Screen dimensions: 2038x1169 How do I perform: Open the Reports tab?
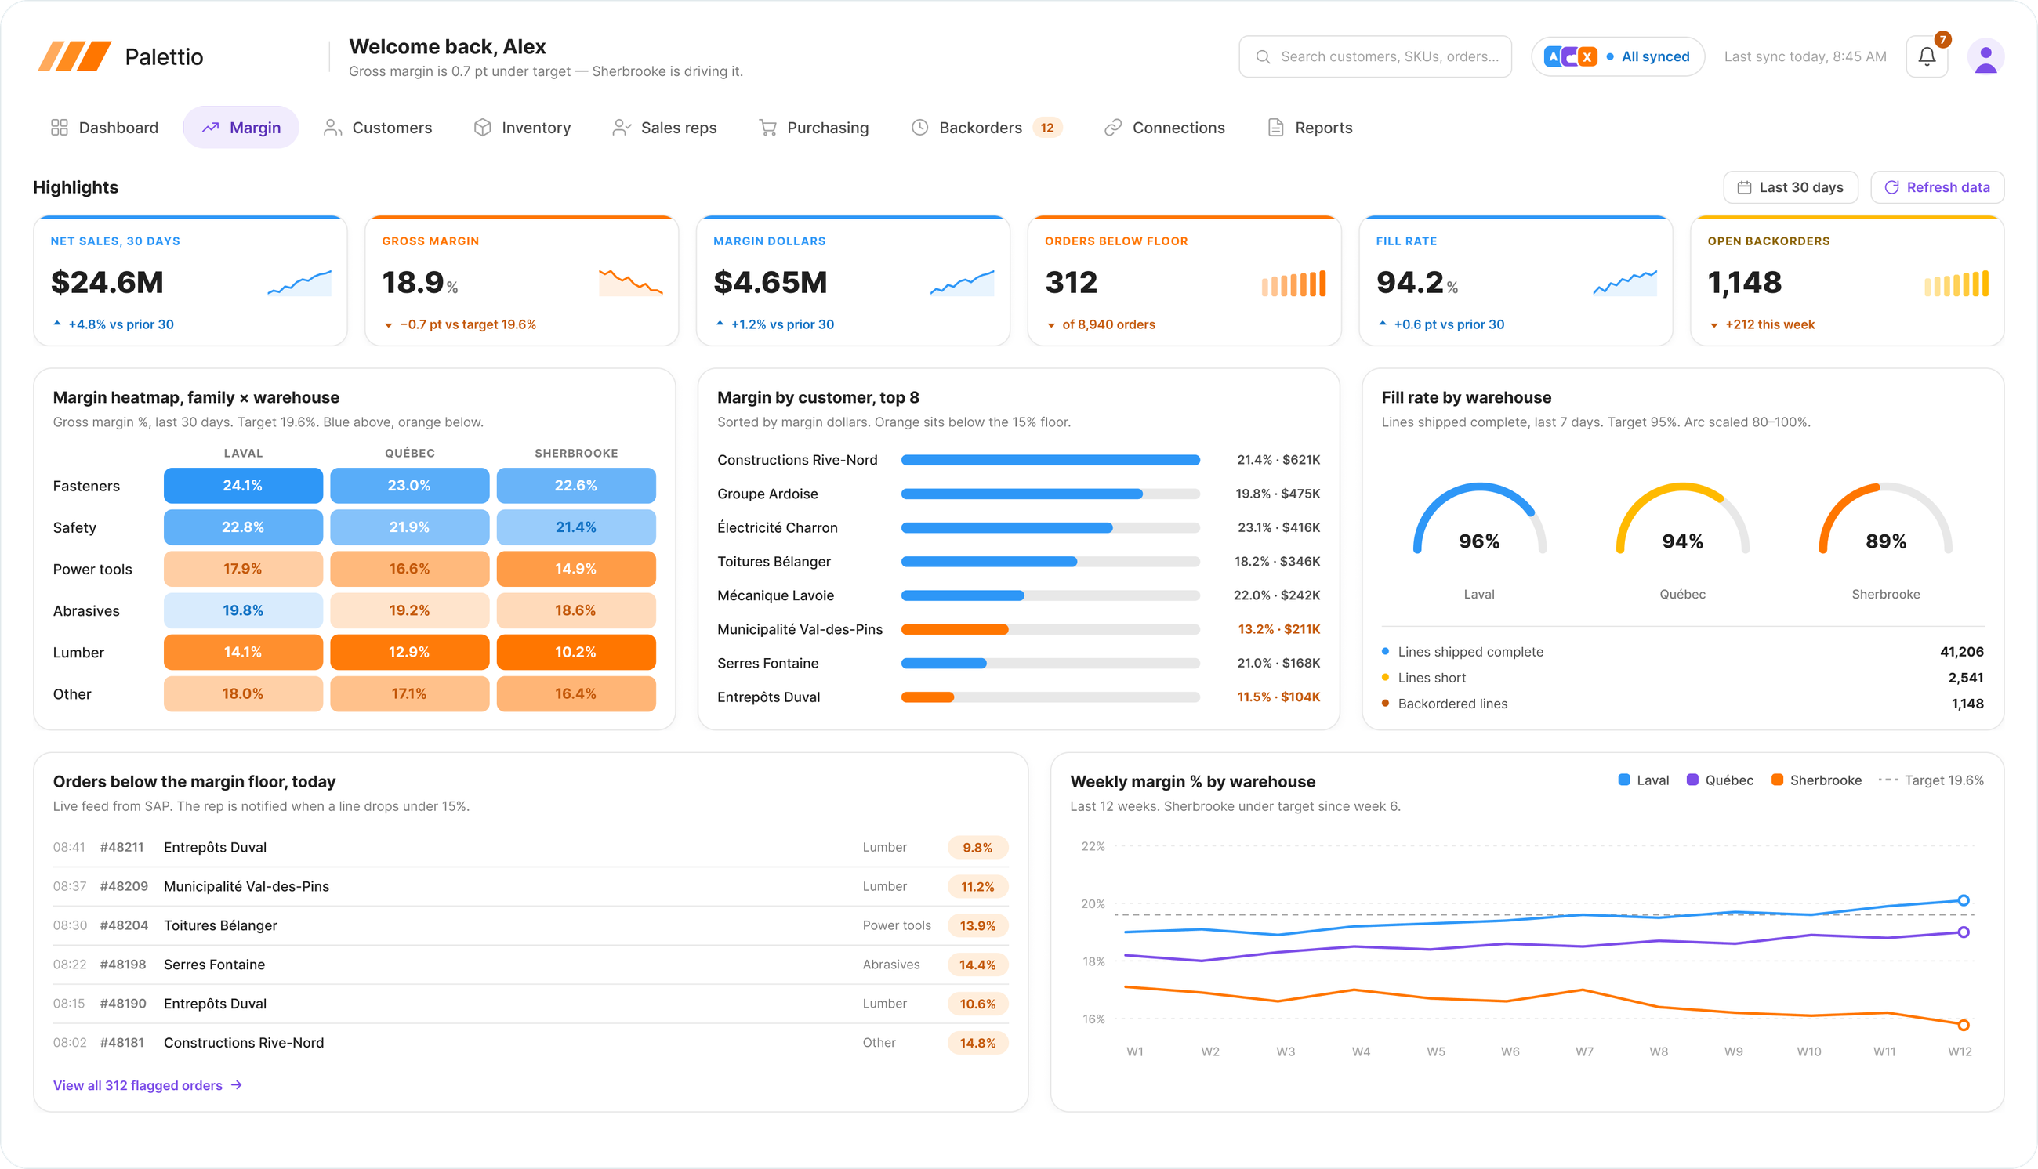coord(1309,128)
